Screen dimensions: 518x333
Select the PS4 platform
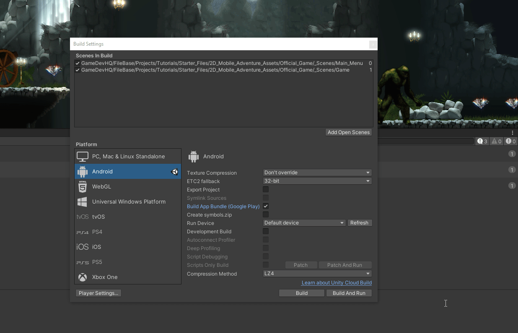(x=128, y=232)
